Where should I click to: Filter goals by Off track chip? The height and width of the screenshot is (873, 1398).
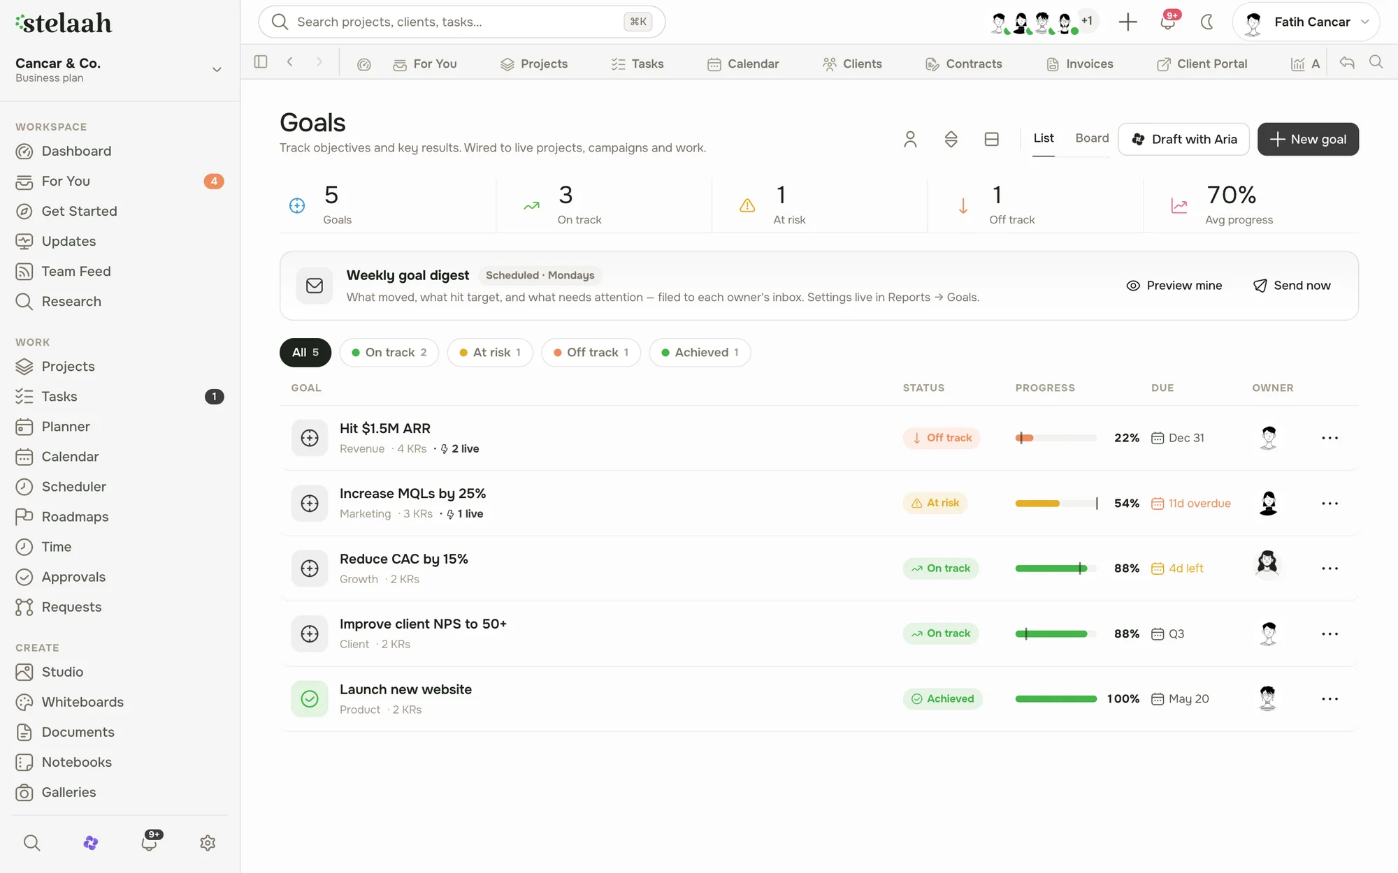coord(591,352)
